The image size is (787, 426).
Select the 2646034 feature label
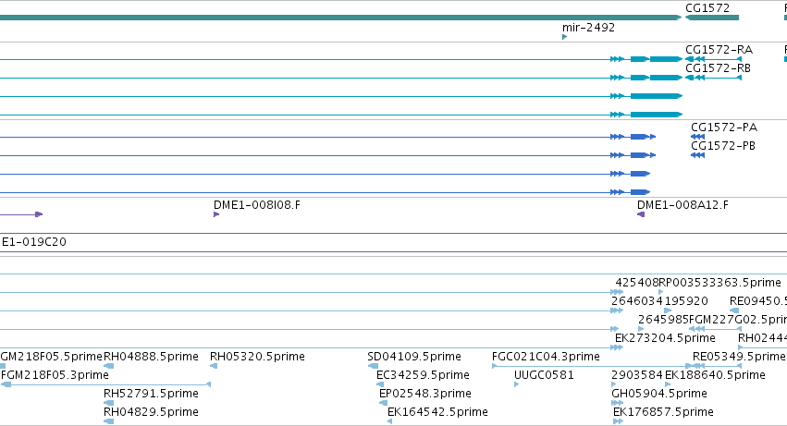point(637,301)
